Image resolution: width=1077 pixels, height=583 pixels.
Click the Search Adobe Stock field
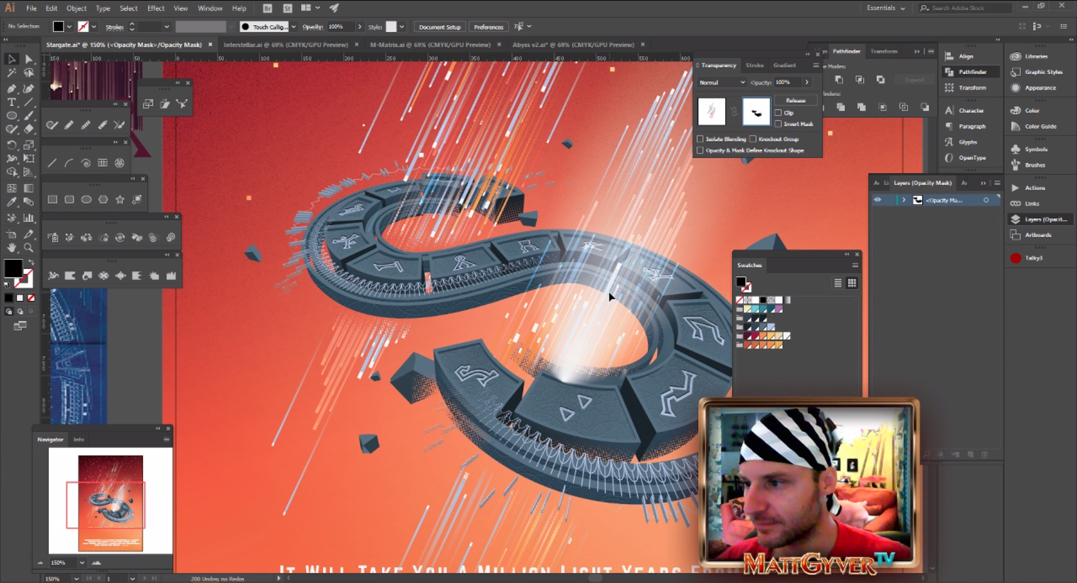click(x=964, y=8)
